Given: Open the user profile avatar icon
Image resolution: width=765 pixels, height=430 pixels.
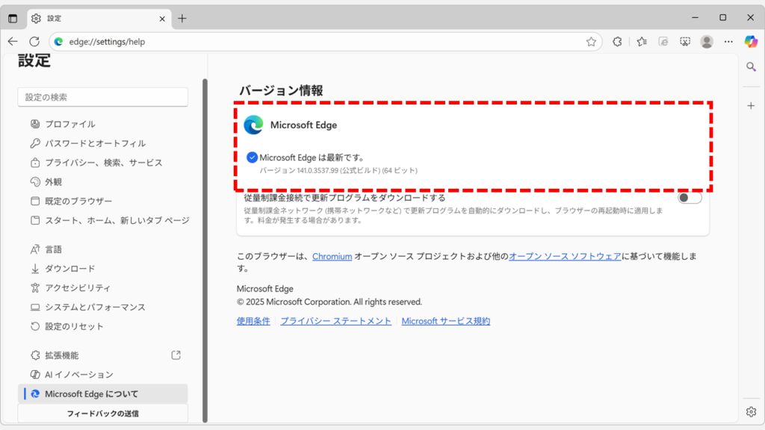Looking at the screenshot, I should pyautogui.click(x=707, y=42).
